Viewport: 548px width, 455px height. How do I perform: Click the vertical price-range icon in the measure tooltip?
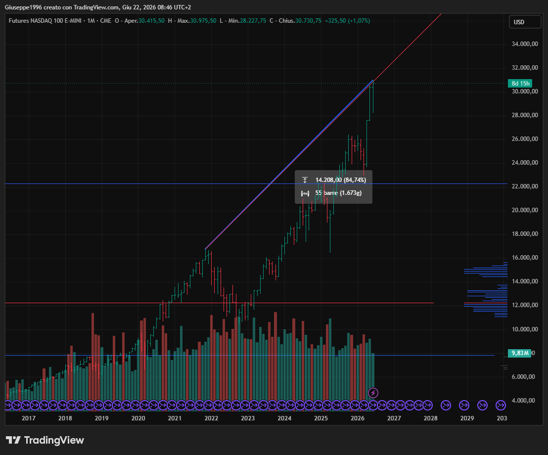[x=305, y=180]
